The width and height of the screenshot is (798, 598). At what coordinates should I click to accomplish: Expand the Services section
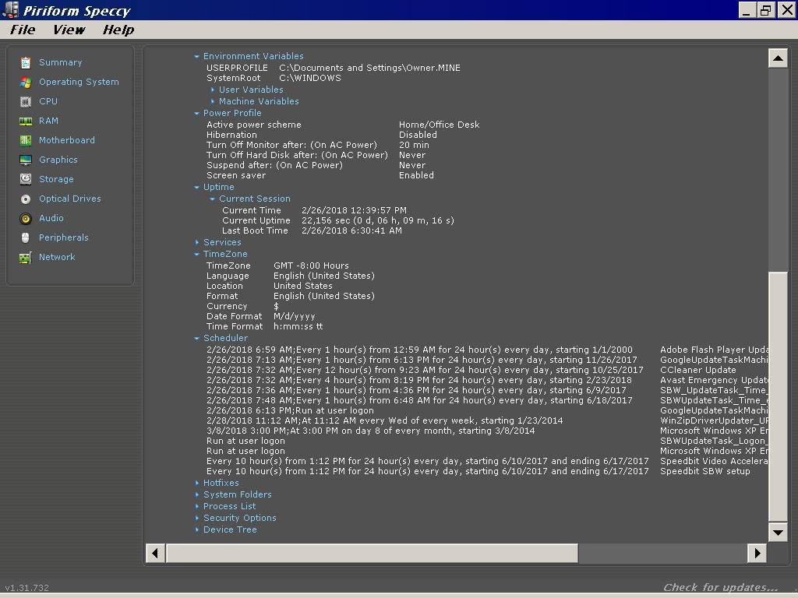pos(196,243)
